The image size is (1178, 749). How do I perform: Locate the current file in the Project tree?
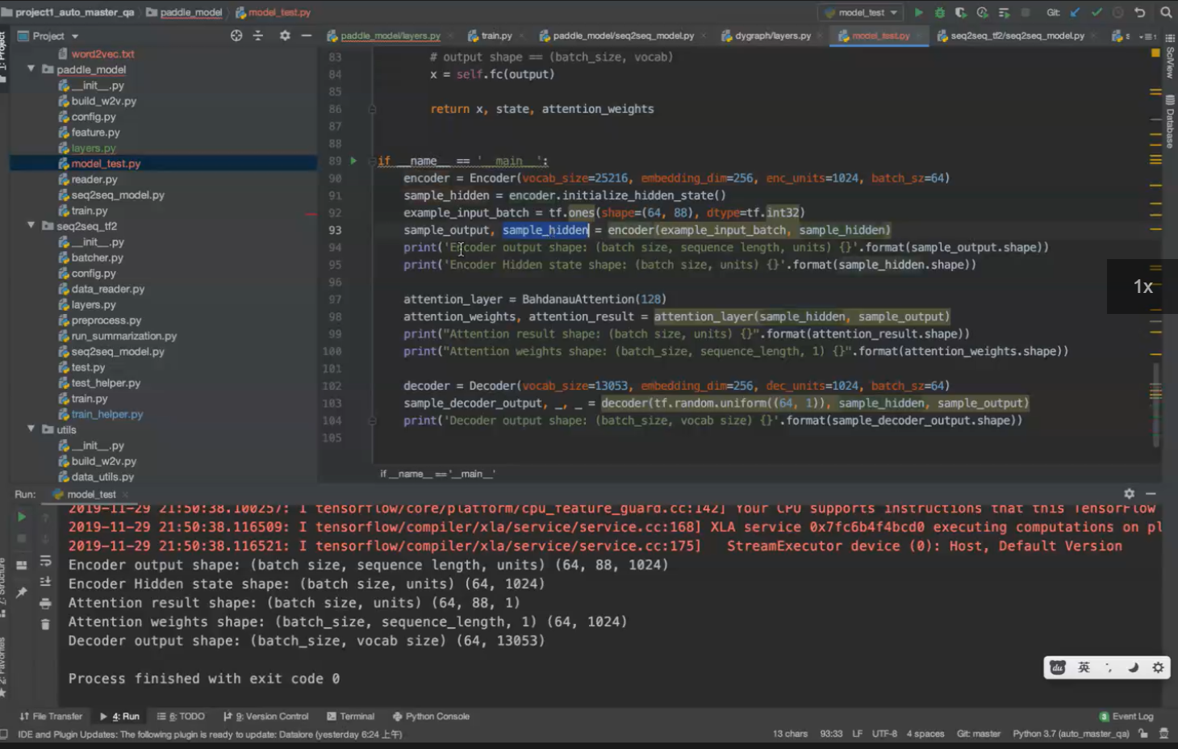coord(236,36)
